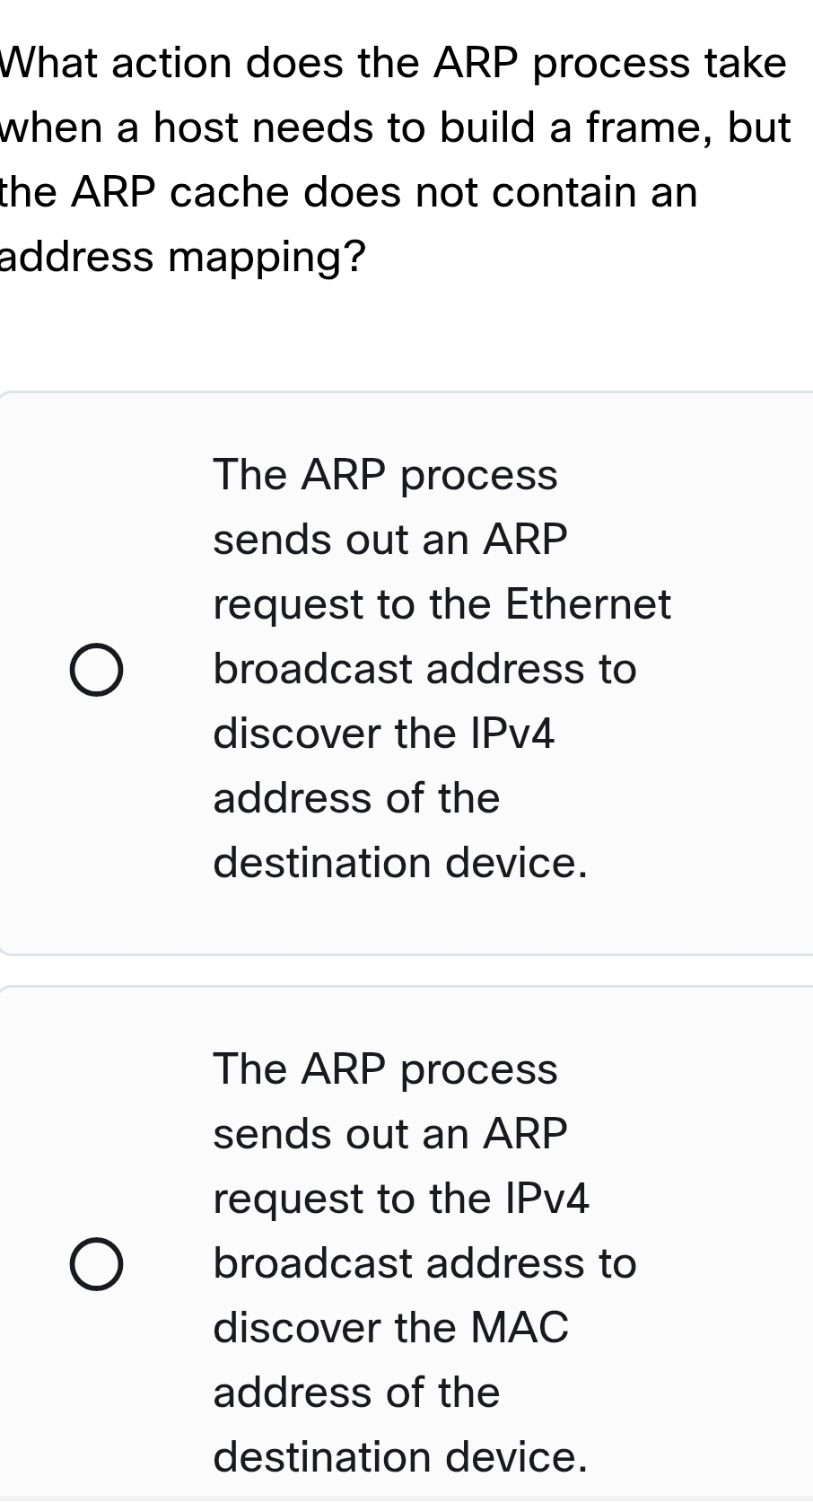Click the second answer's text 'discover the MAC'

pos(391,1327)
